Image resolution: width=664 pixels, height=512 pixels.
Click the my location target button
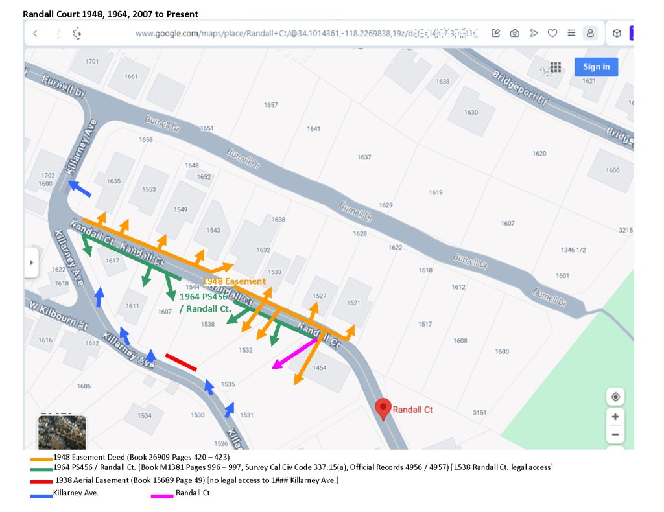point(615,397)
